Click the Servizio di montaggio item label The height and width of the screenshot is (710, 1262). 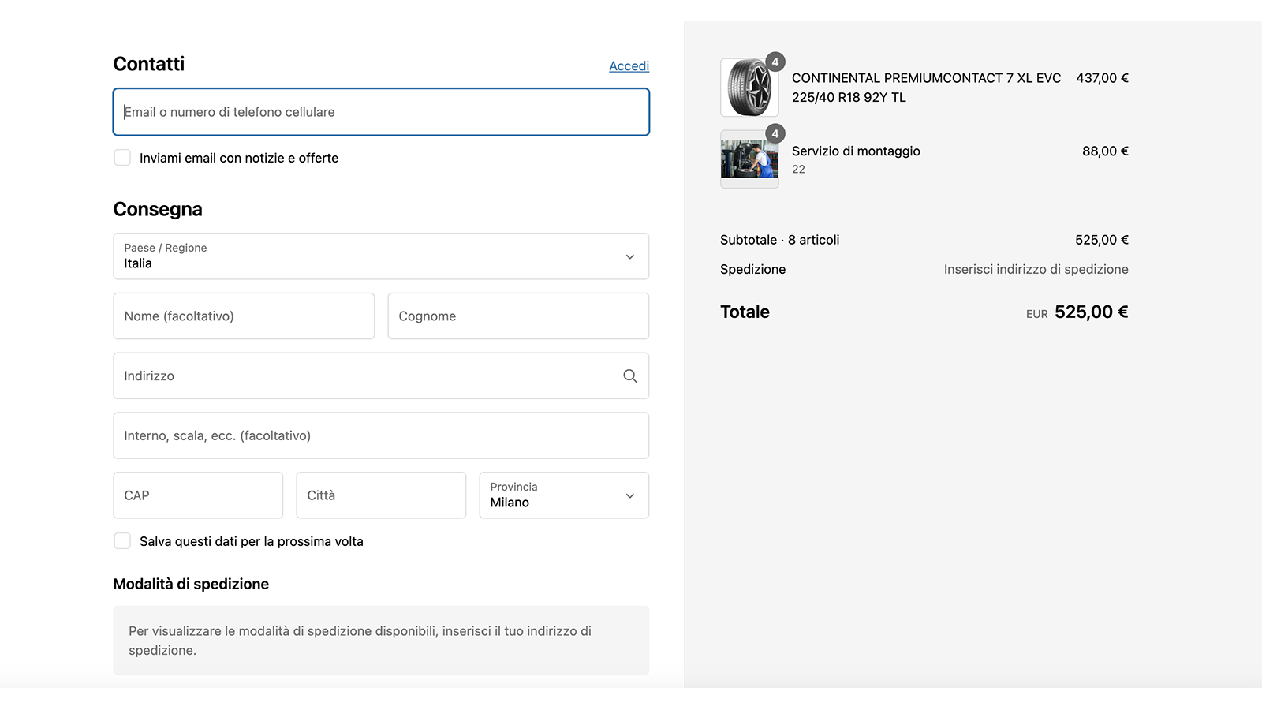click(856, 151)
